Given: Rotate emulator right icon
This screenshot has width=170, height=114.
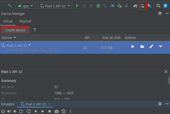Looking at the screenshot, I should pos(28,111).
